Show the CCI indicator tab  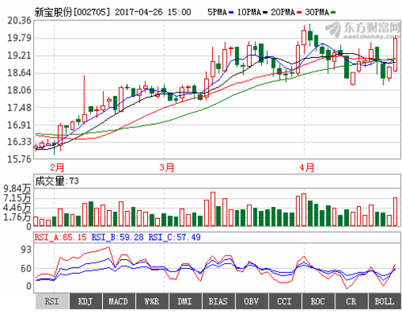click(x=285, y=301)
